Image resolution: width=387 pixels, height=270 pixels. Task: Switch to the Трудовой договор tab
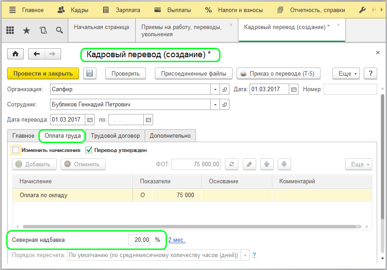click(x=115, y=135)
